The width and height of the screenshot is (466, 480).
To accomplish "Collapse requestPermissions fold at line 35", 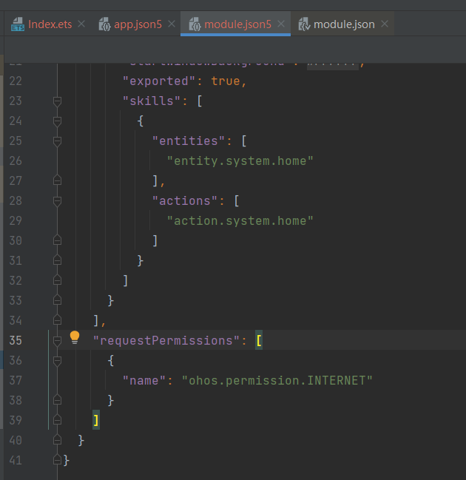I will (57, 341).
